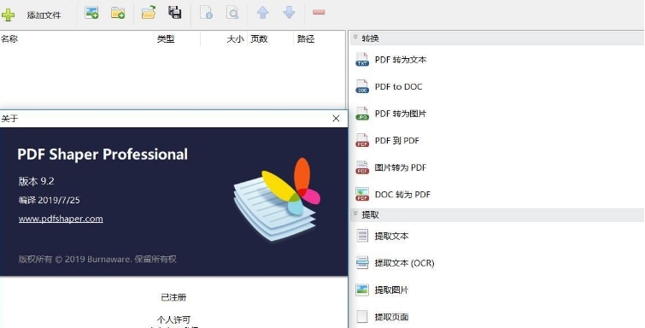Select the PDF 到 PDF icon
645x328 pixels.
(362, 141)
